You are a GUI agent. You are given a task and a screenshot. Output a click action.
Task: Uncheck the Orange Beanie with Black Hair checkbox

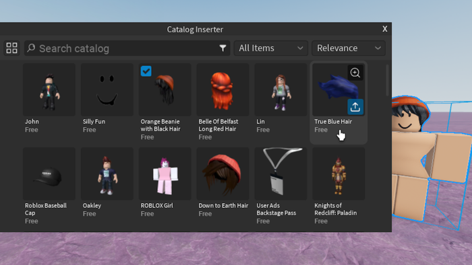(x=146, y=71)
